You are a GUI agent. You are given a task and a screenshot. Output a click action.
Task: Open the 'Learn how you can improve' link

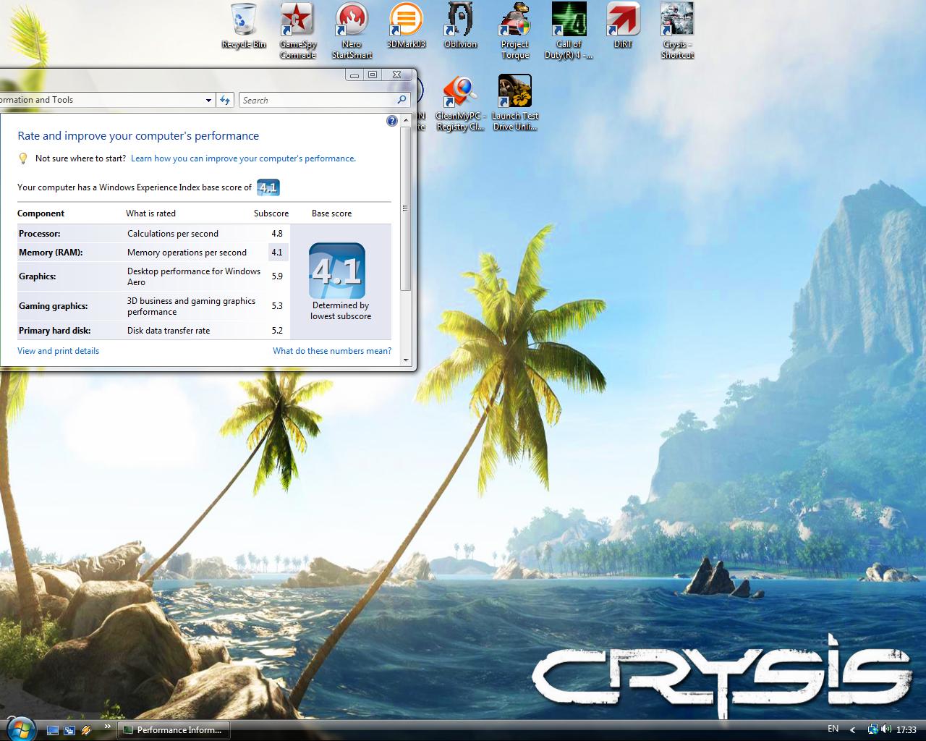(x=243, y=158)
